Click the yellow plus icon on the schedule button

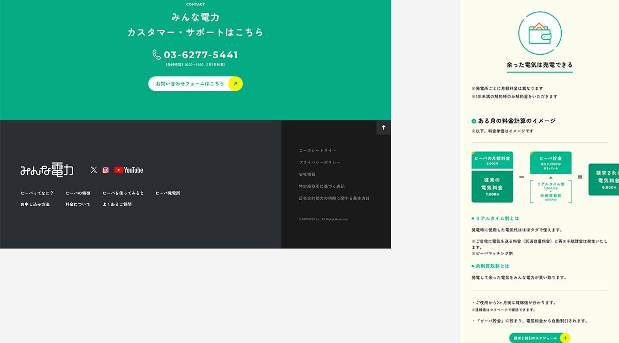coord(565,338)
